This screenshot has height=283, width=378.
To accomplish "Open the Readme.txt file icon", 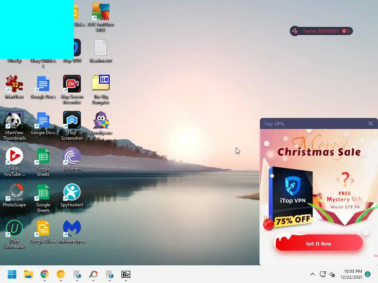I will [101, 48].
